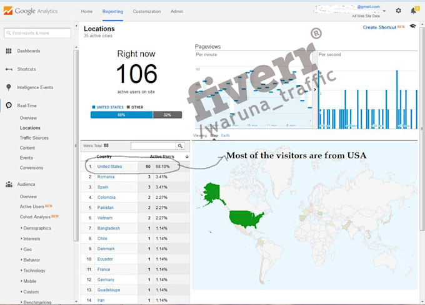Image resolution: width=425 pixels, height=305 pixels.
Task: Select Denmark in country table
Action: (x=106, y=249)
